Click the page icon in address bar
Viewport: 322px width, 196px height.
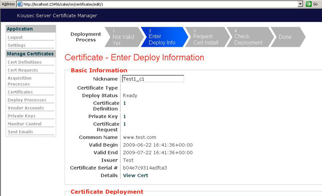click(x=20, y=4)
